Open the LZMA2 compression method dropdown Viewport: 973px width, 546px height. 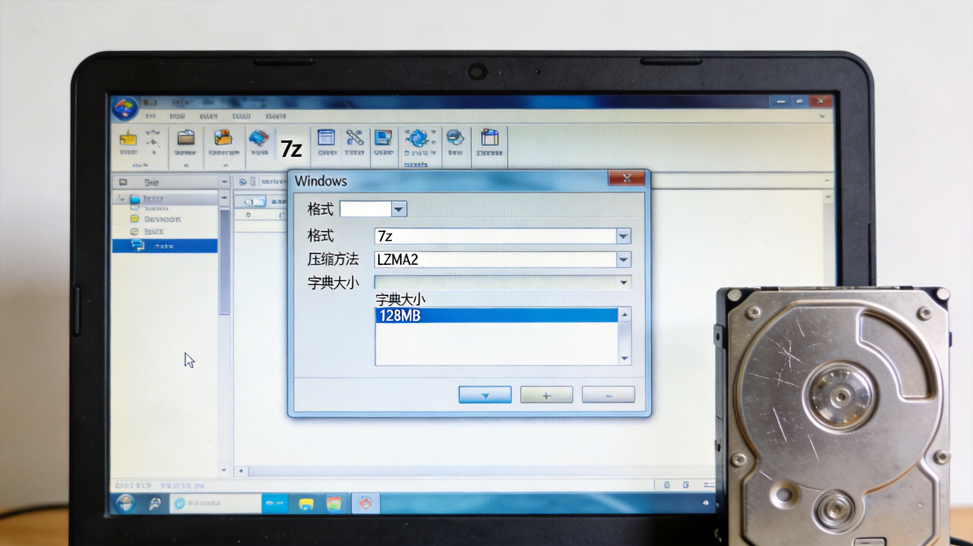623,260
